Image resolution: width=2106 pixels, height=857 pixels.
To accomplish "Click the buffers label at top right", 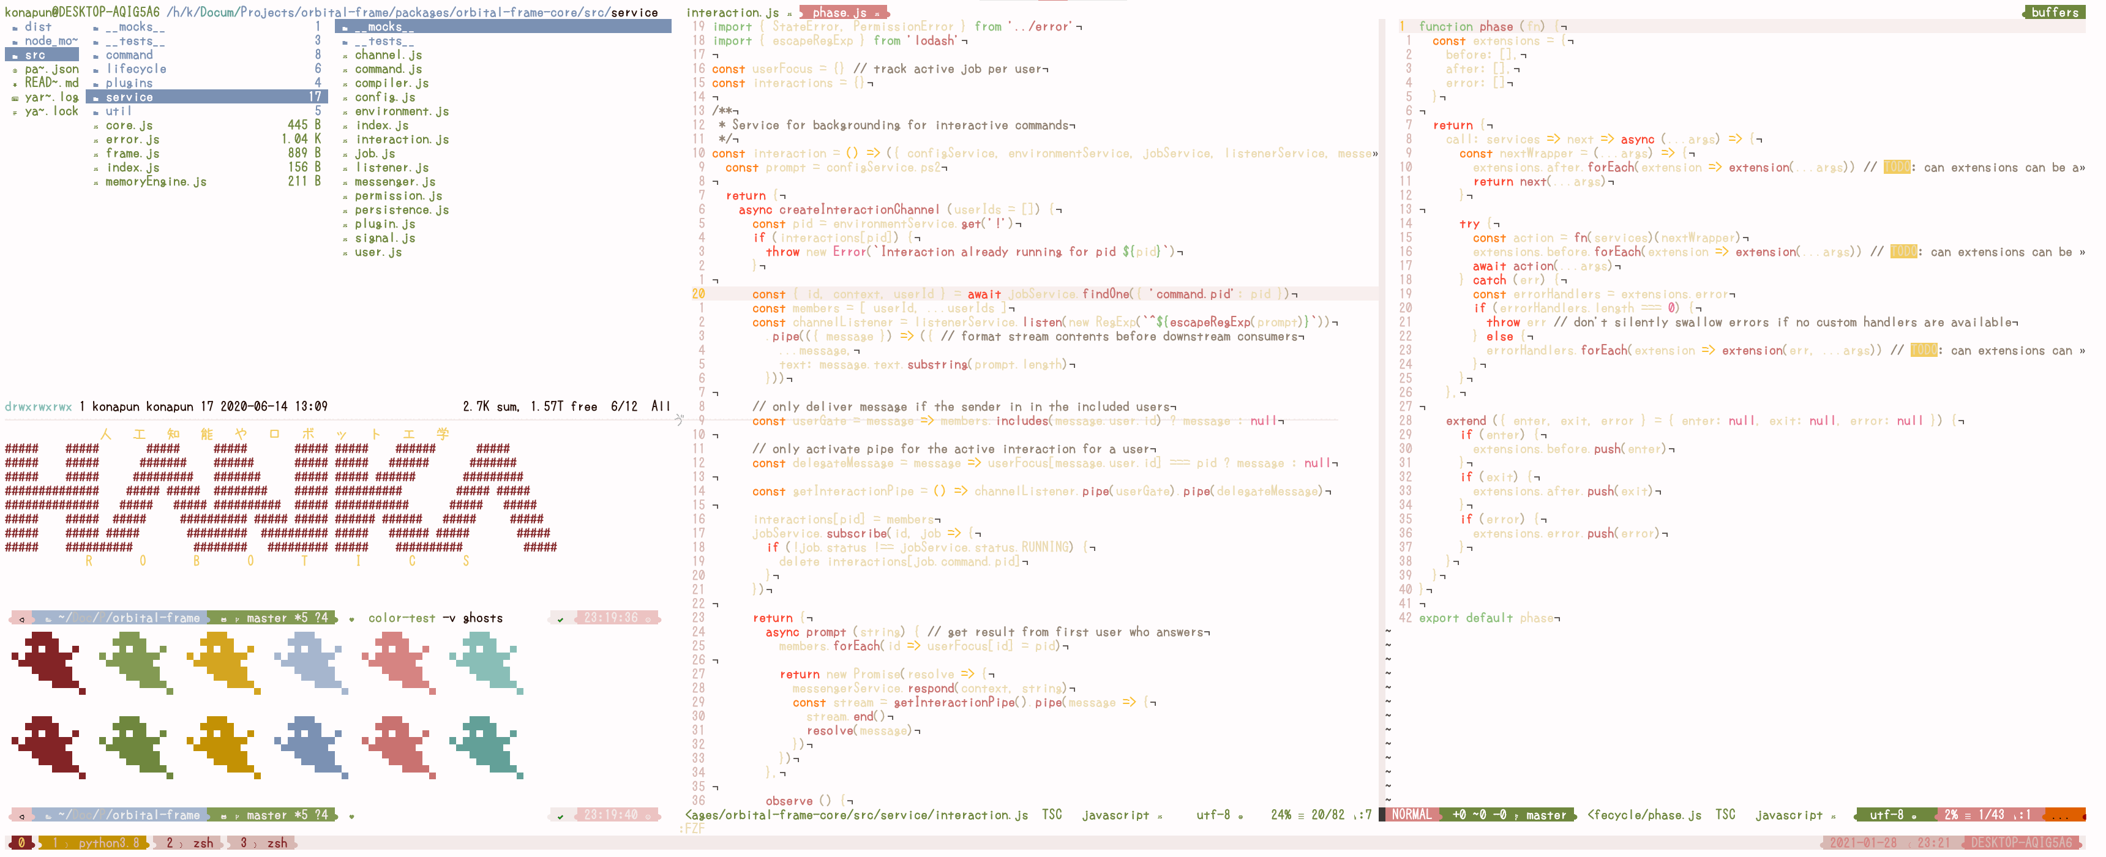I will (x=2055, y=12).
